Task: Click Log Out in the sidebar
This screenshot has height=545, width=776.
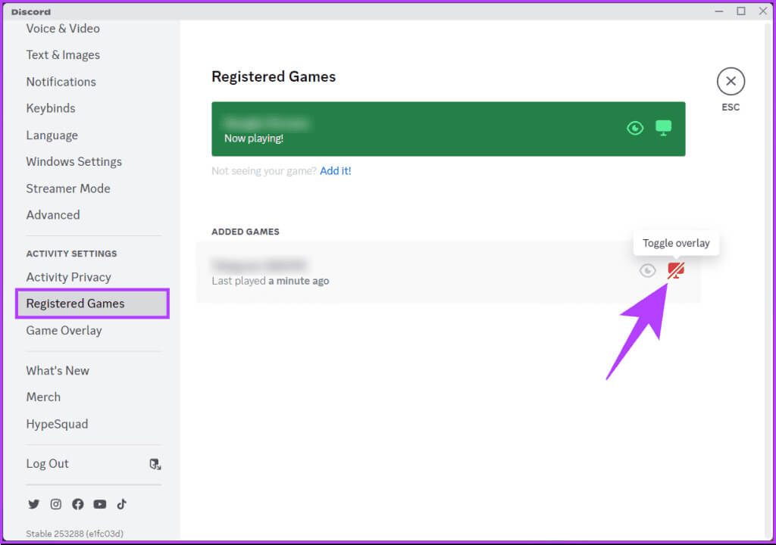Action: 48,464
